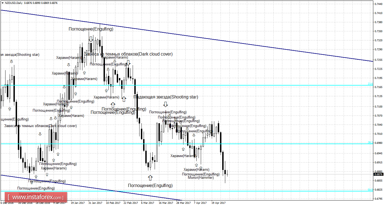The image size is (384, 206).
Task: Click the smaller Завеса из темных облаков(Dark cloud cover) label
Action: tap(40, 126)
